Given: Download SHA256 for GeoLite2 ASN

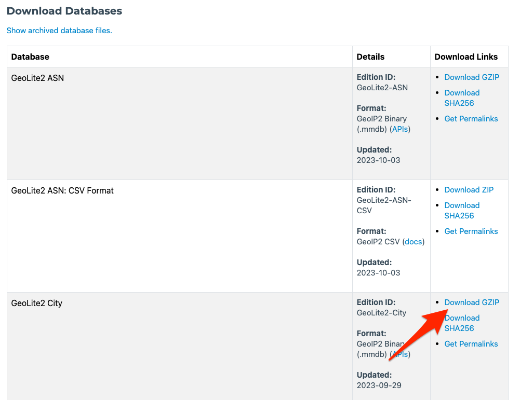Looking at the screenshot, I should point(462,98).
